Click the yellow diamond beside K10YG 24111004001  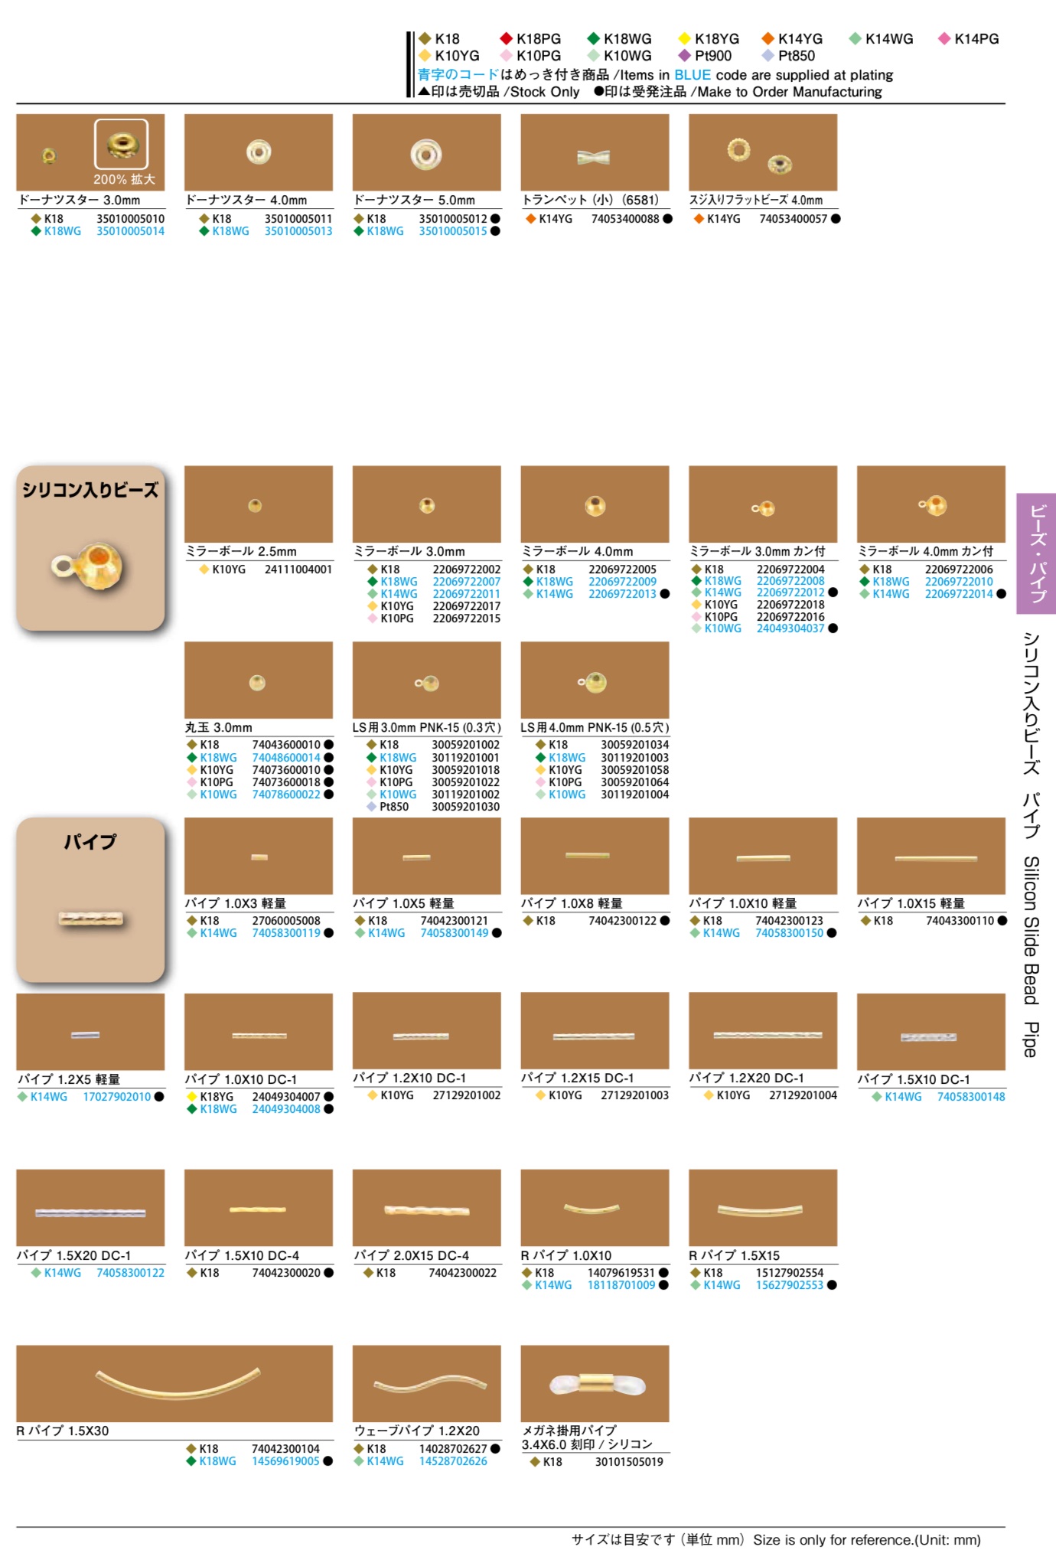[x=204, y=569]
